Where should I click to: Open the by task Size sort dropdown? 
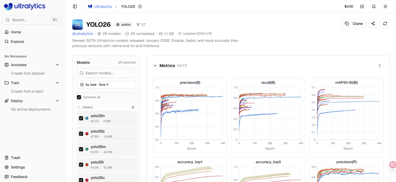coord(106,85)
